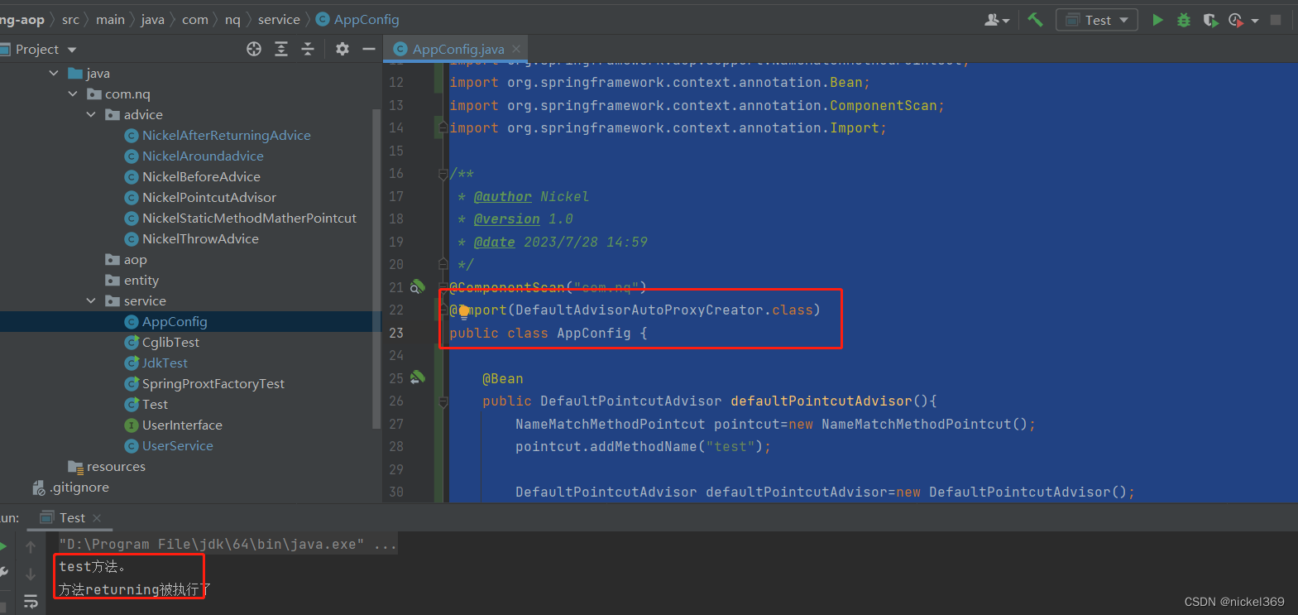Open SpringProxtFactoryTest class
This screenshot has width=1298, height=615.
213,384
